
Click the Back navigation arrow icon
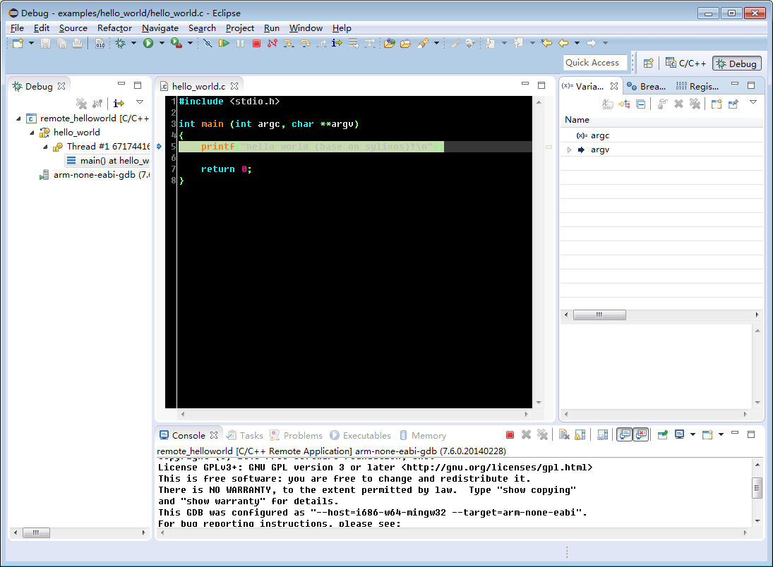point(563,43)
